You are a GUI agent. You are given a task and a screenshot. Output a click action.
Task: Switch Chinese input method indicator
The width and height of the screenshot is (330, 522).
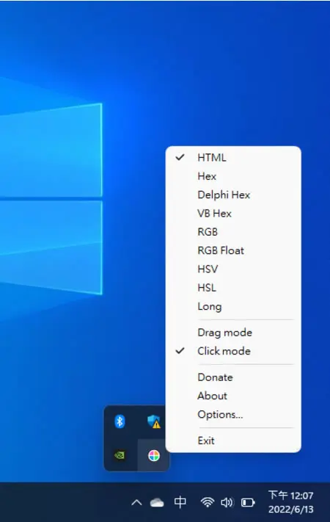click(180, 502)
